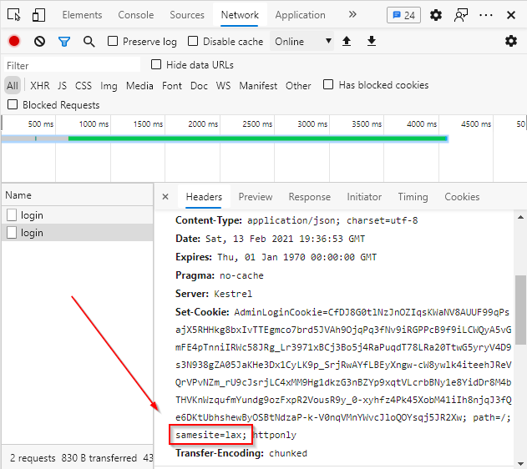Check Has blocked cookies

point(328,84)
